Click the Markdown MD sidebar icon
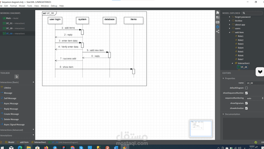 [x=217, y=22]
